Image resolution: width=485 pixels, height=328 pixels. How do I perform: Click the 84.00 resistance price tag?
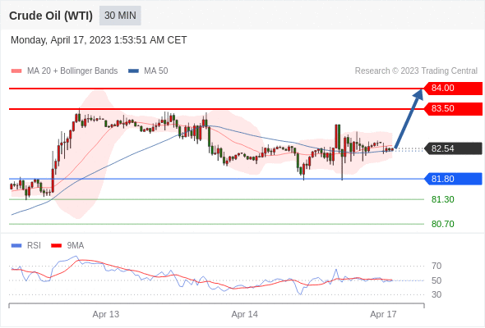[x=453, y=89]
